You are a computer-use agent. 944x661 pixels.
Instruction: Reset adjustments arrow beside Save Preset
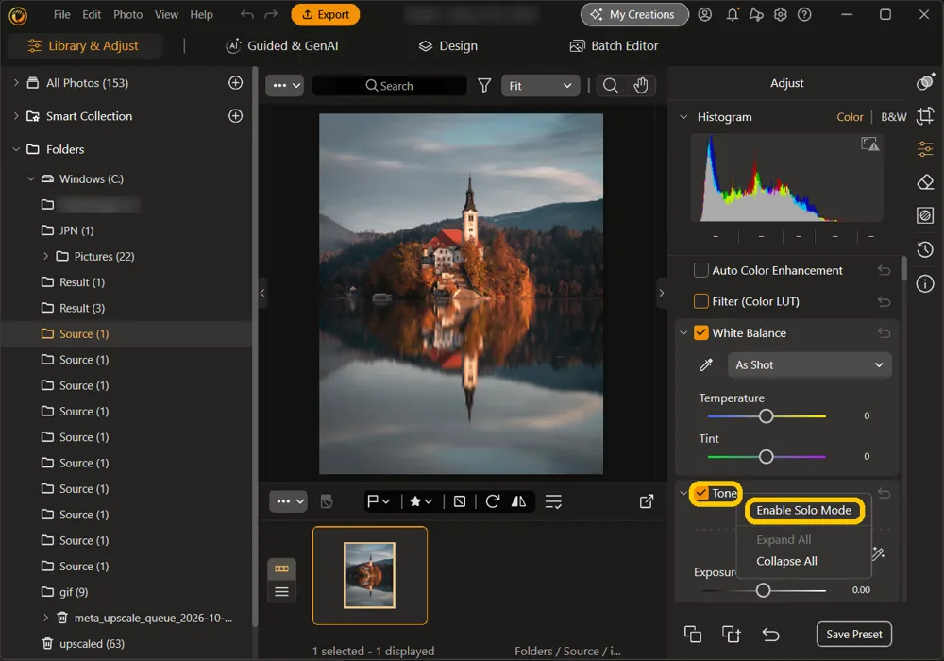(770, 634)
